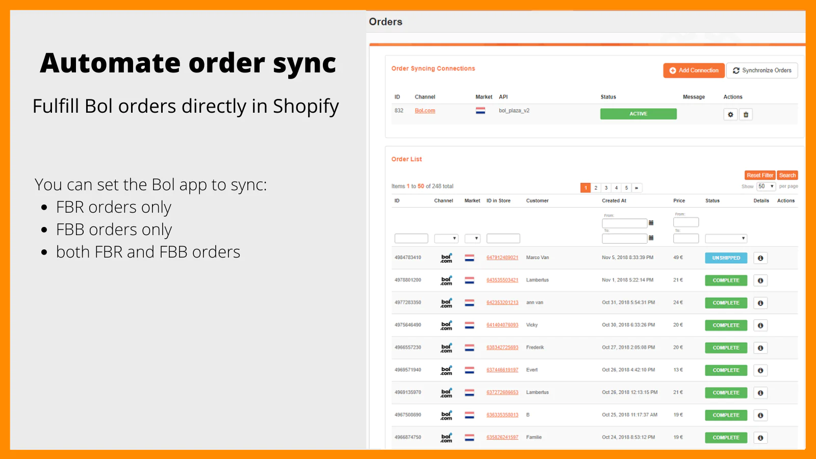Open settings gear for Bol.com connection
816x459 pixels.
[730, 115]
